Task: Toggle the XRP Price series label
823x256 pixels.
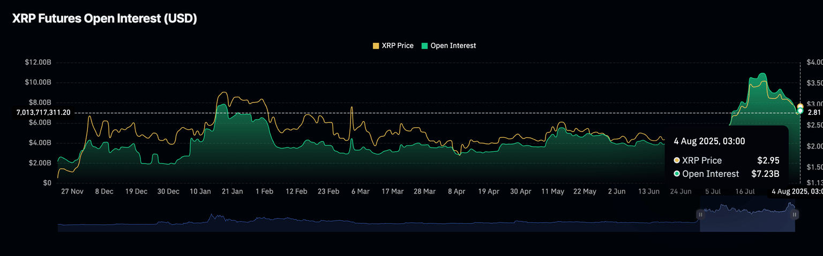Action: (x=397, y=46)
